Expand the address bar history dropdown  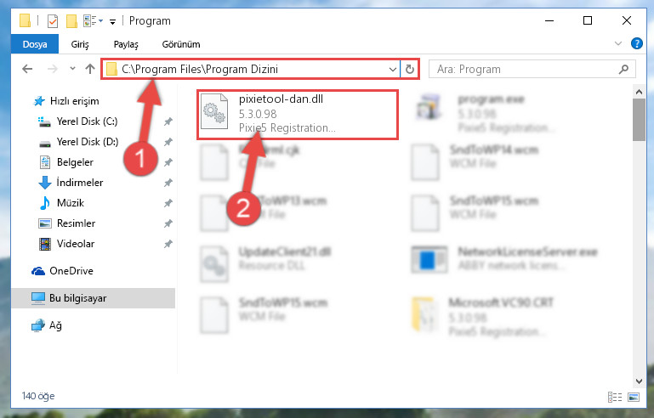[x=392, y=69]
